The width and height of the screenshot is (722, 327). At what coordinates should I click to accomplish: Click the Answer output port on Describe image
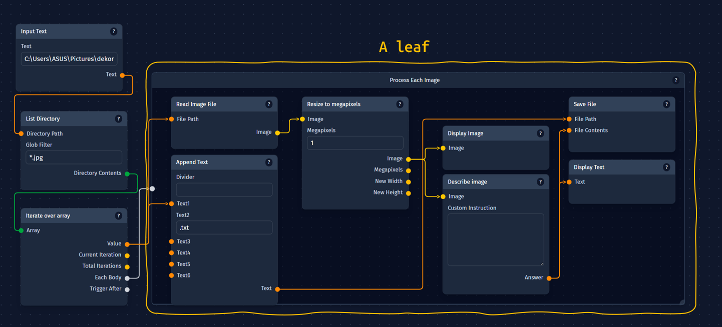(x=549, y=278)
